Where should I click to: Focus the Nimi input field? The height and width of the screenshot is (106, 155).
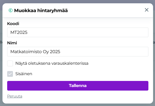click(x=78, y=51)
